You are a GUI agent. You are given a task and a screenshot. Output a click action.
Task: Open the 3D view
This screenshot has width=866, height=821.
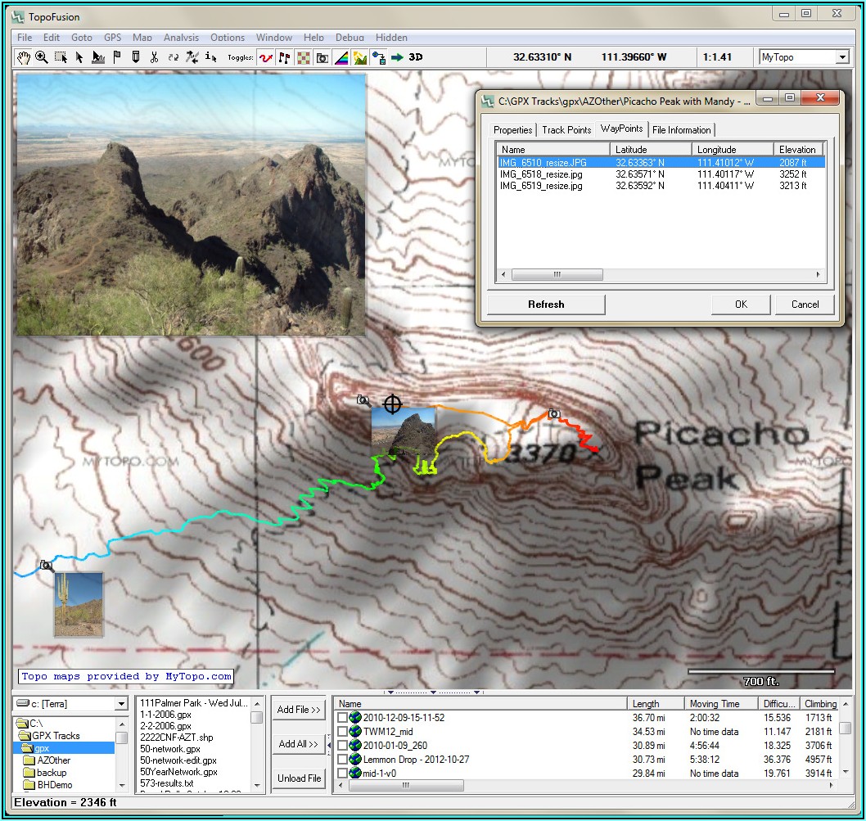click(416, 57)
